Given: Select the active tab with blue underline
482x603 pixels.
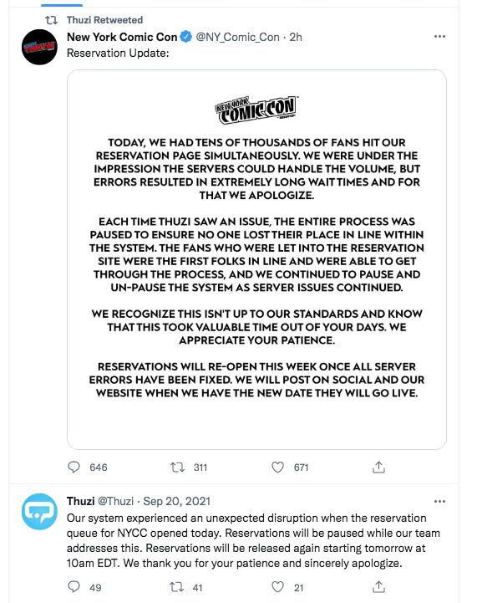Looking at the screenshot, I should 62,5.
